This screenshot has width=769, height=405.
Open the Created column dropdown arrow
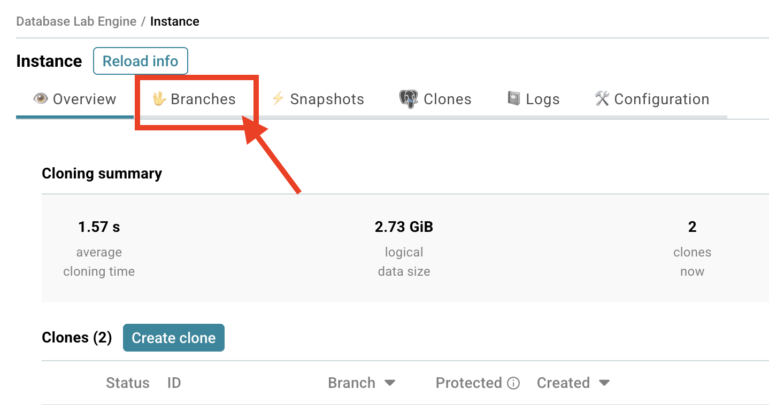coord(604,383)
